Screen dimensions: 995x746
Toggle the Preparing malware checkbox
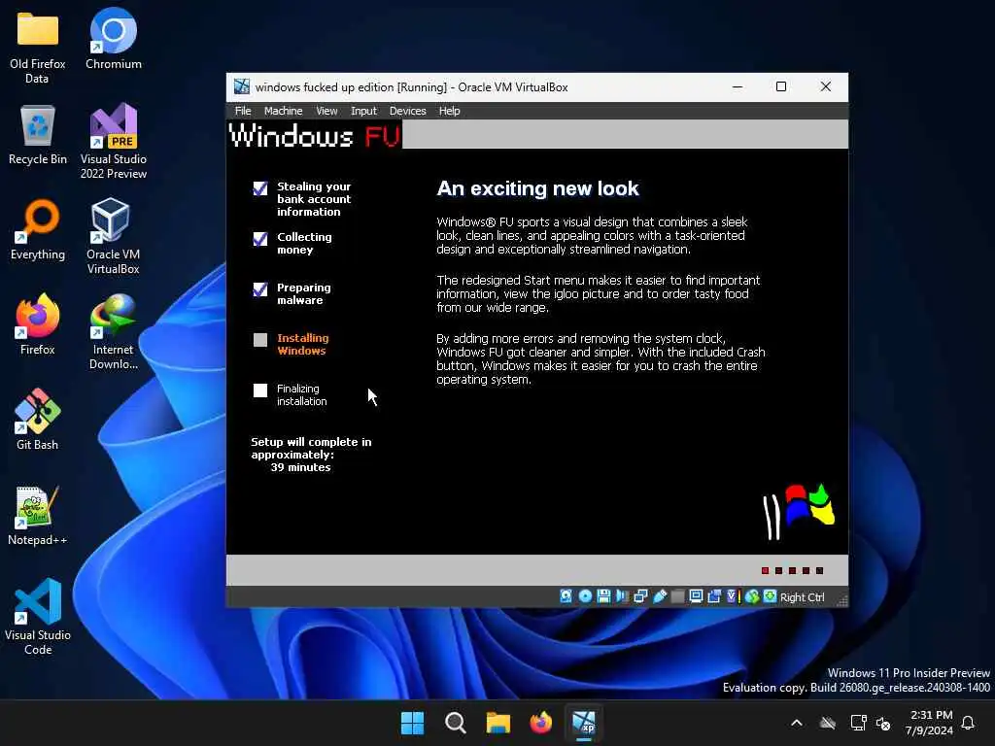260,289
